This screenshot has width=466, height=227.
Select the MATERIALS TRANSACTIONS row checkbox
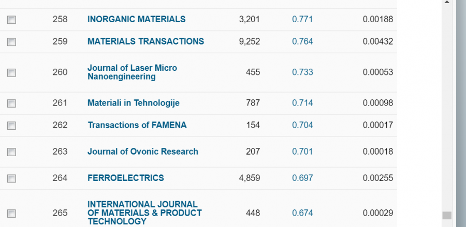coord(11,42)
